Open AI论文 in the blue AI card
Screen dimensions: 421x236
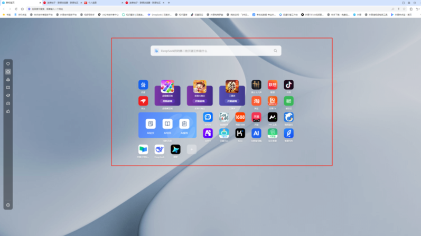[151, 124]
